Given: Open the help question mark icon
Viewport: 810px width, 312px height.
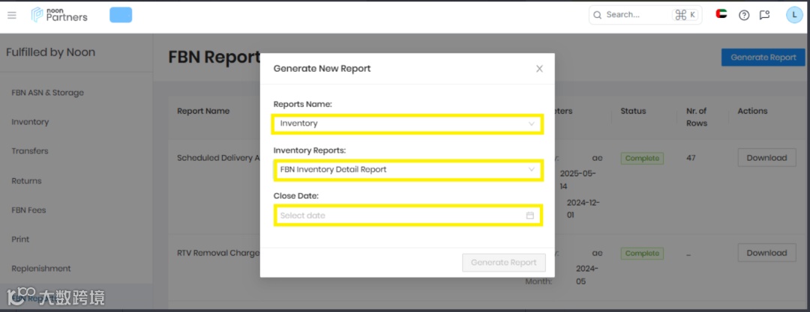Looking at the screenshot, I should click(x=744, y=15).
